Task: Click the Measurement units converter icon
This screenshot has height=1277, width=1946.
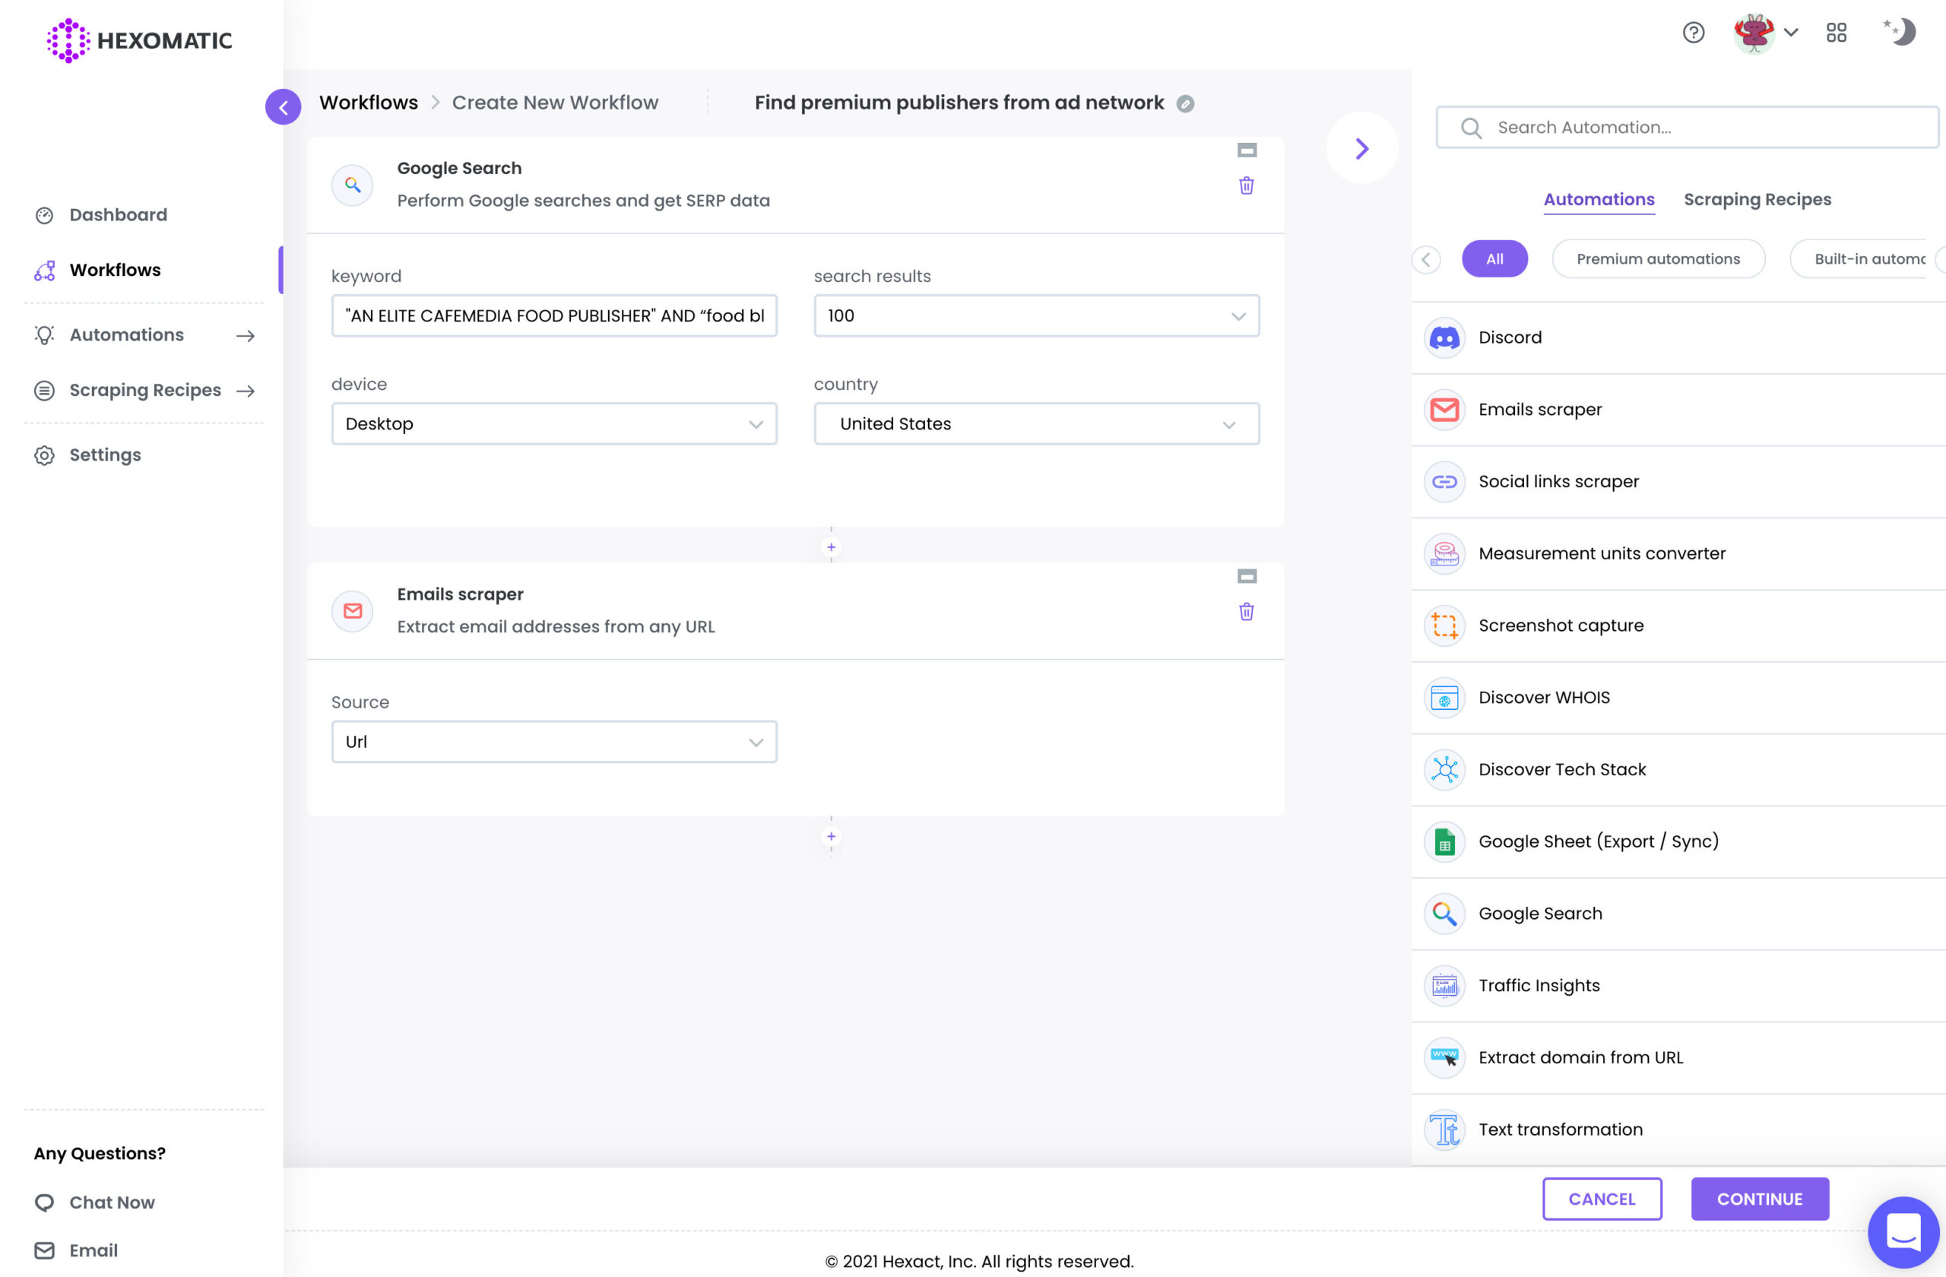Action: point(1444,553)
